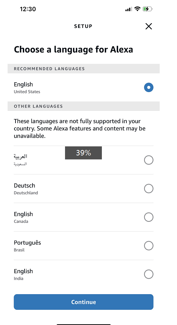Tap the cellular signal bars icon
Viewport: 177px width, 325px height.
pos(129,9)
